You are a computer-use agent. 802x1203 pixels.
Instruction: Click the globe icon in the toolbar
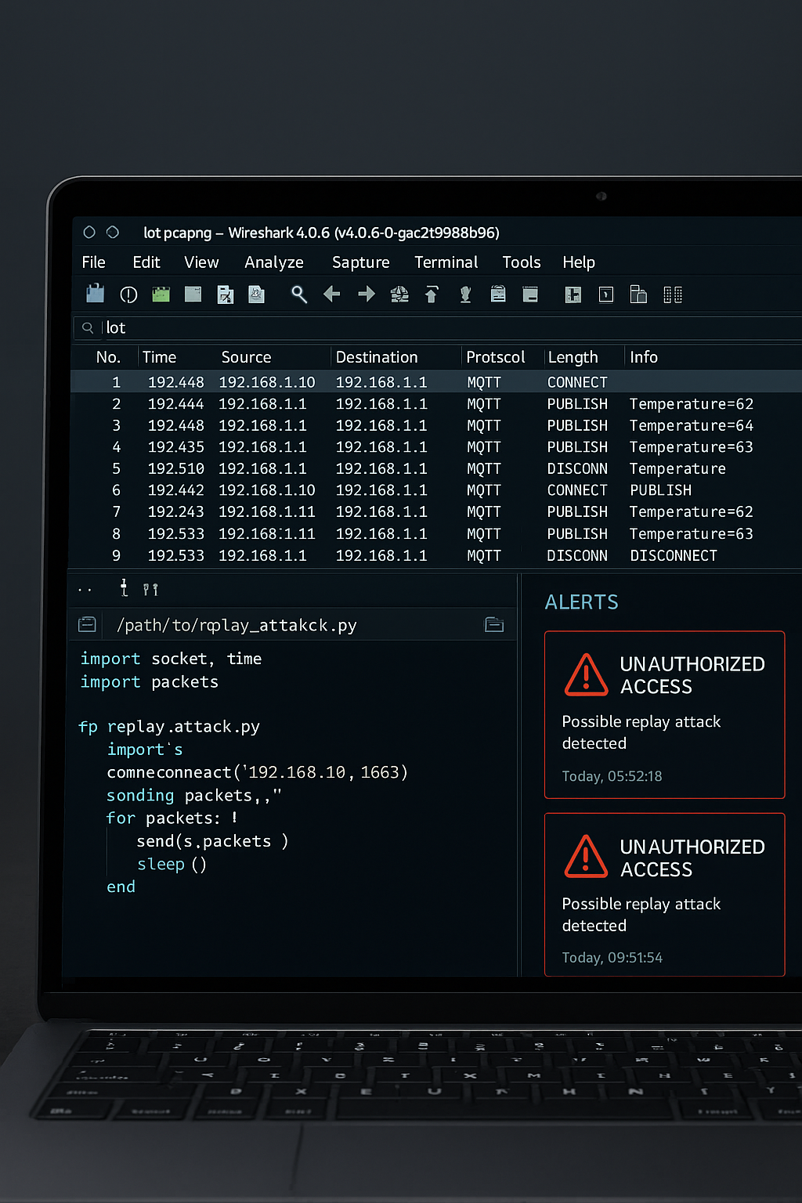coord(399,294)
